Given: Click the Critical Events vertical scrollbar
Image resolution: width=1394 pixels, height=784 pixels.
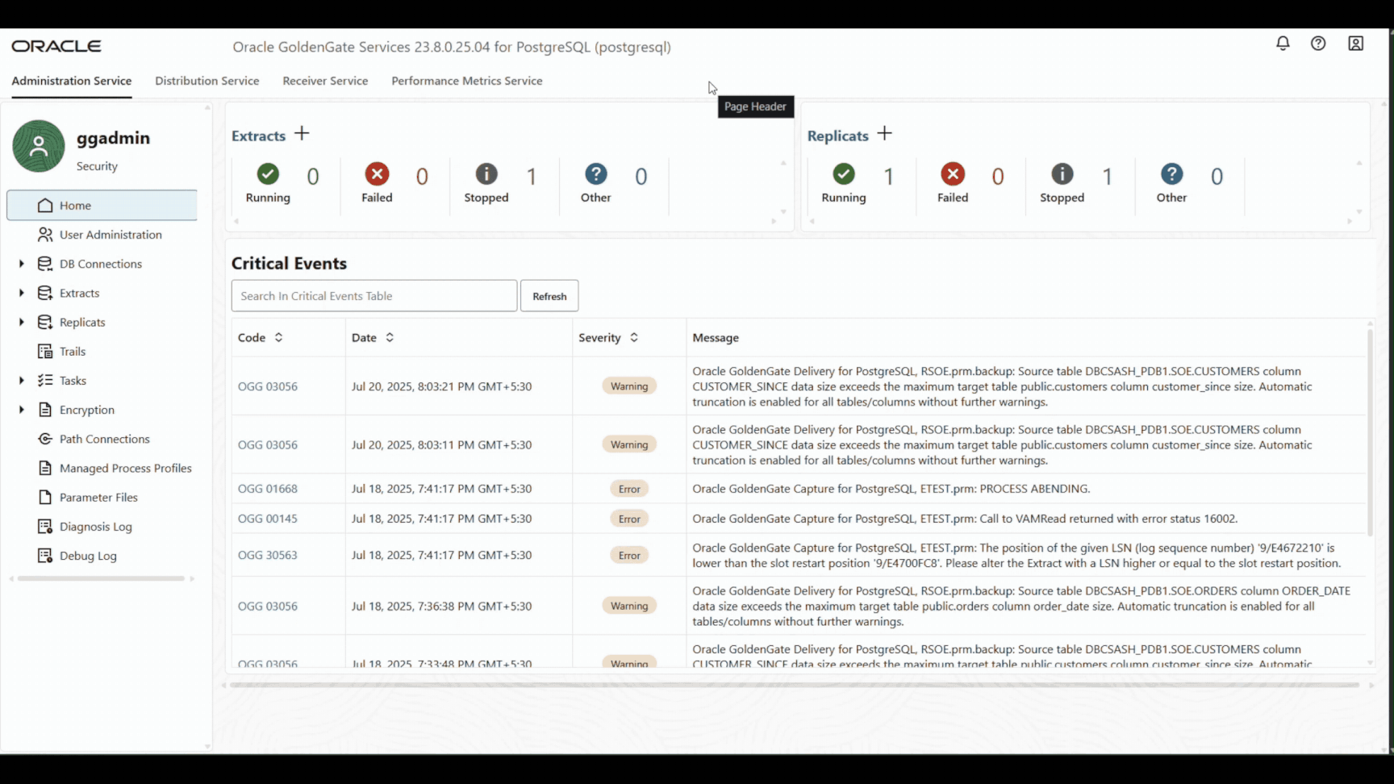Looking at the screenshot, I should coord(1370,432).
